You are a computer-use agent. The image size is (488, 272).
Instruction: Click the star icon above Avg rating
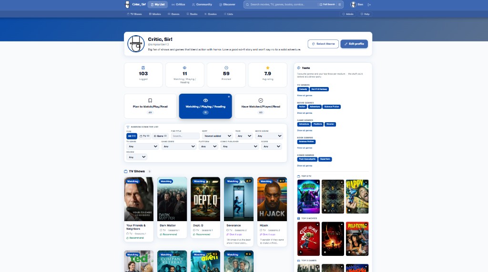click(x=267, y=68)
